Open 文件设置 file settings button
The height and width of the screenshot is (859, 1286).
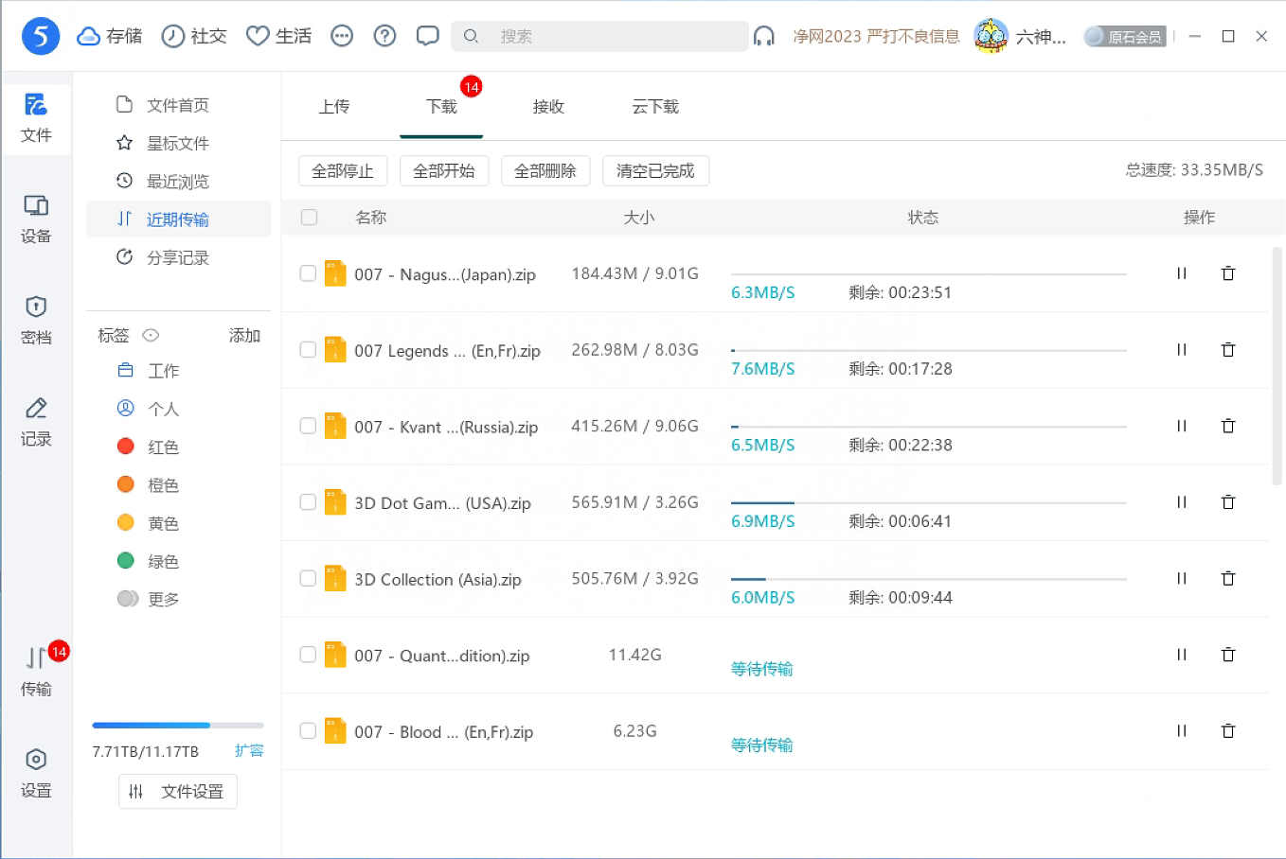click(178, 791)
